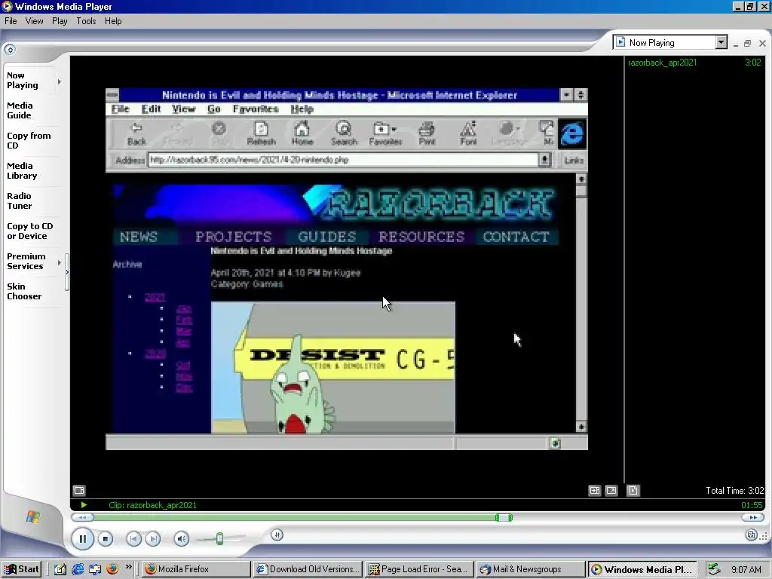The image size is (772, 579).
Task: Open the Media Guide
Action: coord(20,110)
